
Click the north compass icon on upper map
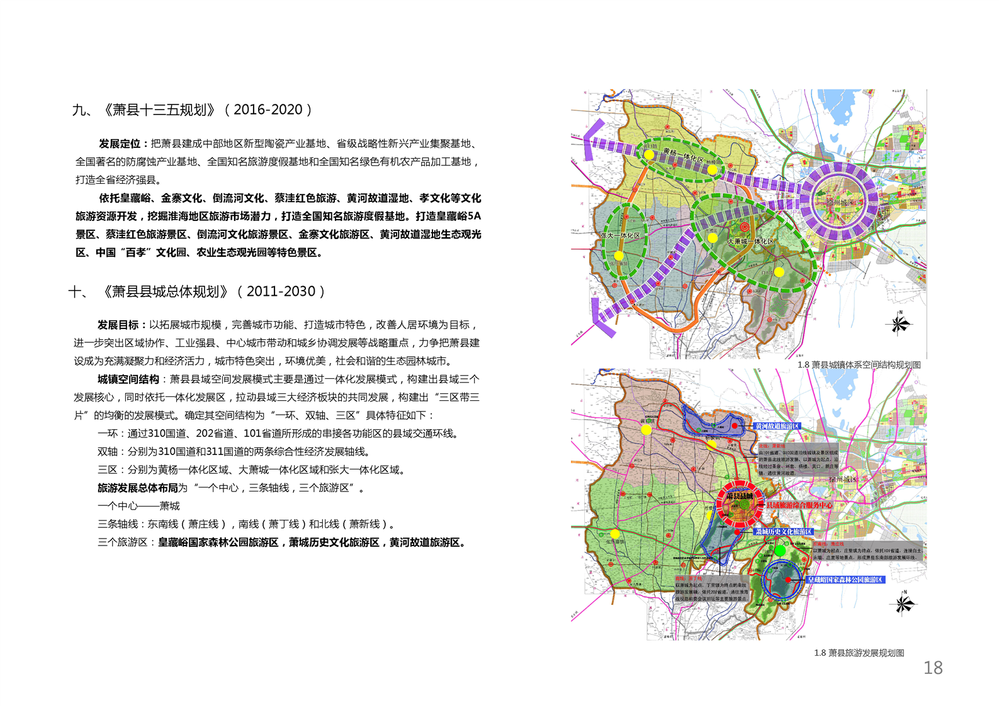pos(900,323)
